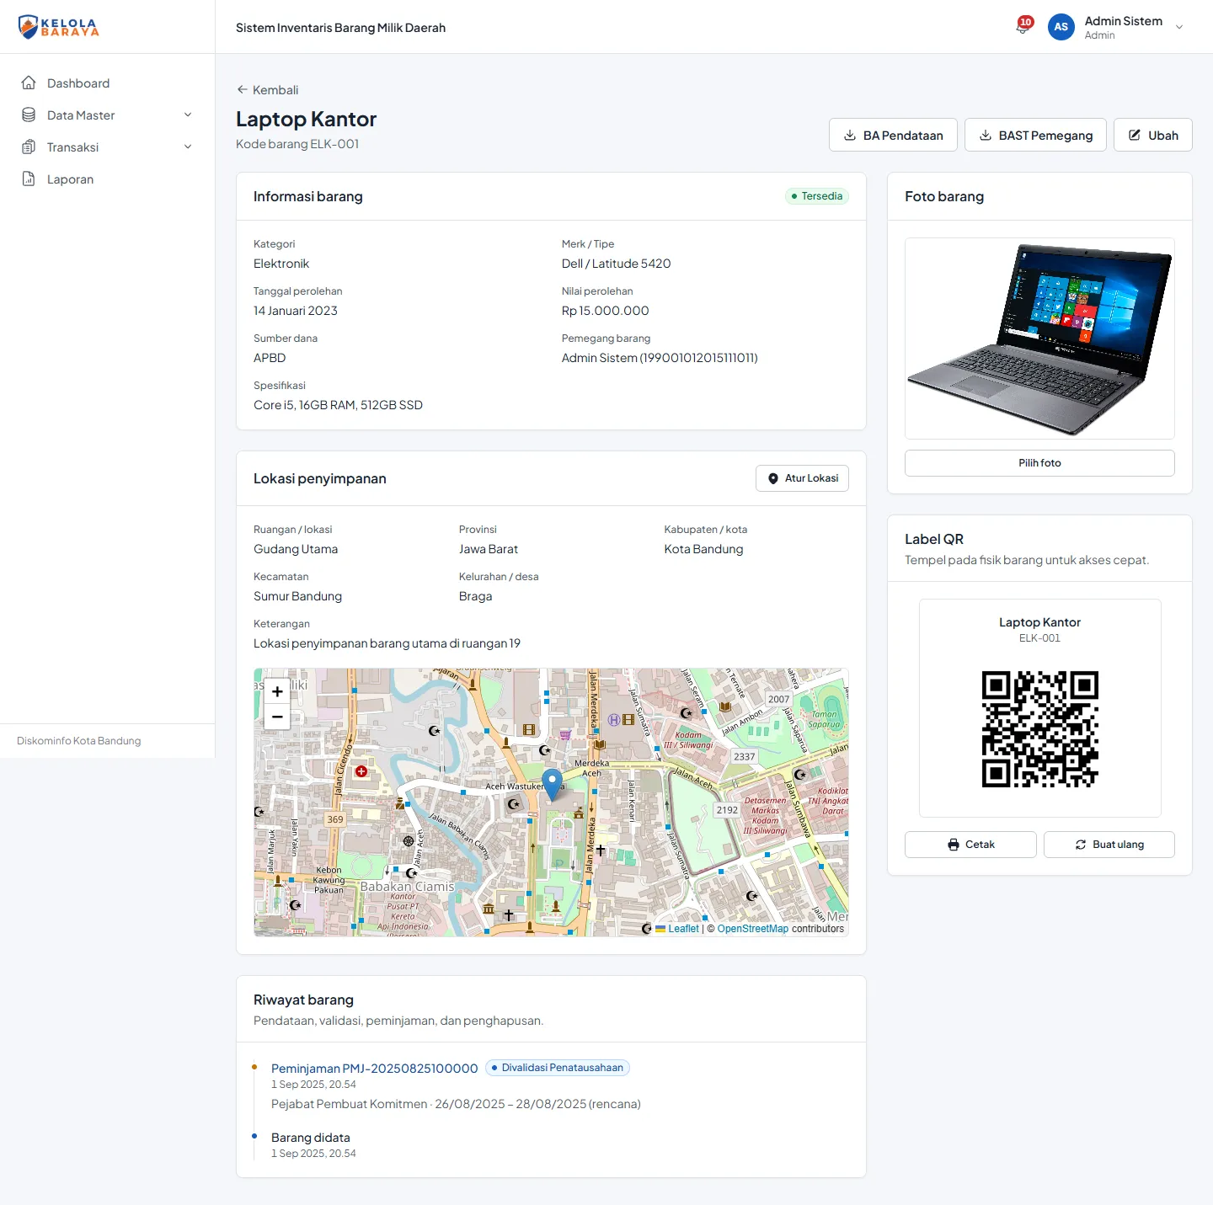Click the Pilih foto button
This screenshot has width=1213, height=1205.
(x=1039, y=463)
